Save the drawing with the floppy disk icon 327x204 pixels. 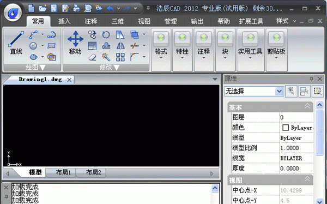pyautogui.click(x=54, y=8)
